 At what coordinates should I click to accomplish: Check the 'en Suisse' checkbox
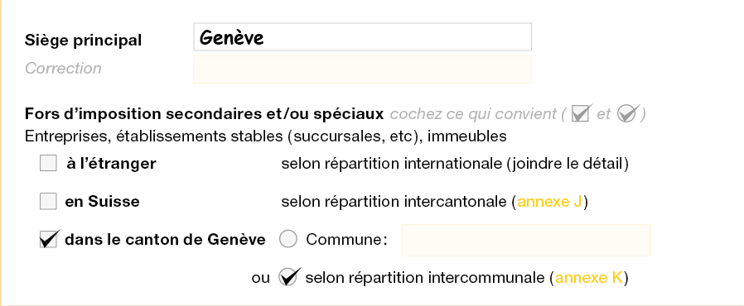pos(48,201)
